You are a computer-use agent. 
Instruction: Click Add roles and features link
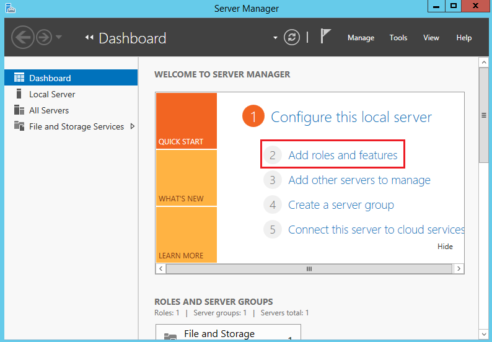(x=343, y=156)
